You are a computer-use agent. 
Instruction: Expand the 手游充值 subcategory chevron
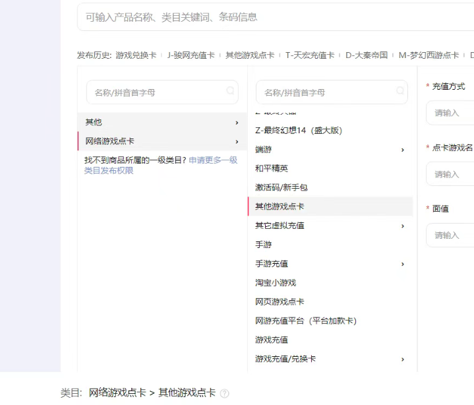click(x=403, y=265)
